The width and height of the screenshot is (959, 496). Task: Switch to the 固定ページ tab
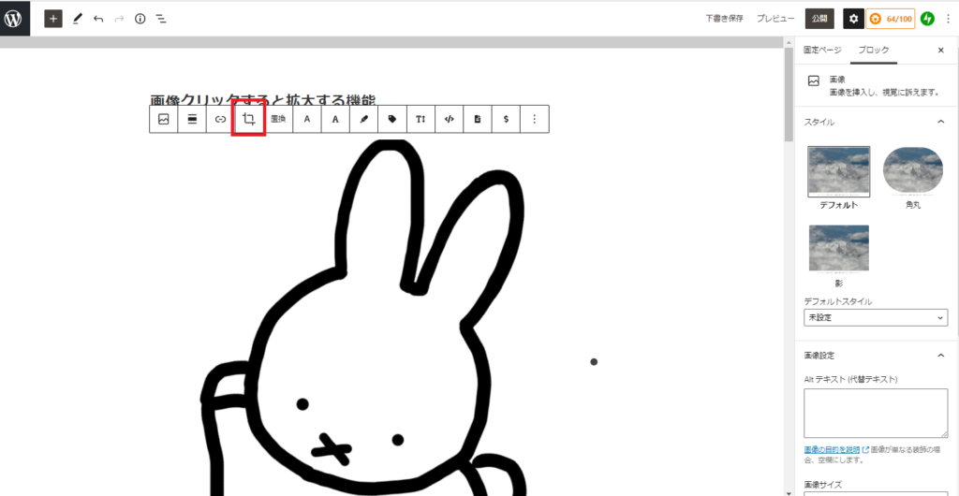823,50
